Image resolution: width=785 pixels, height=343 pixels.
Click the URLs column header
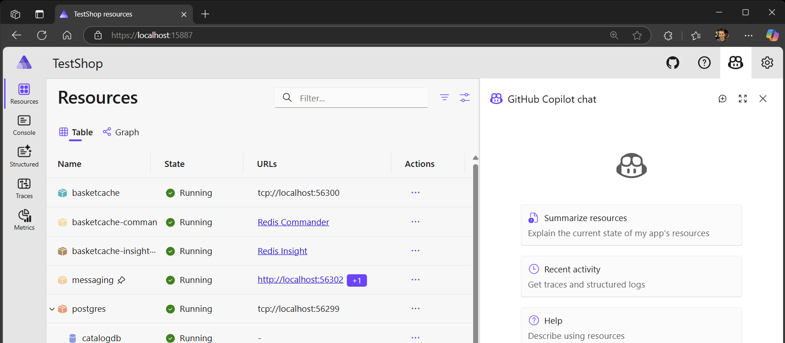click(267, 164)
